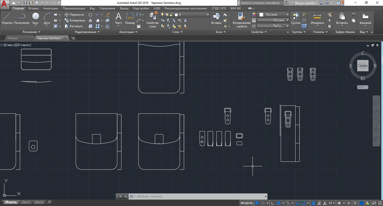Click the МОДЕЛЬ status bar button
Screen dimensions: 383x206
tap(247, 203)
